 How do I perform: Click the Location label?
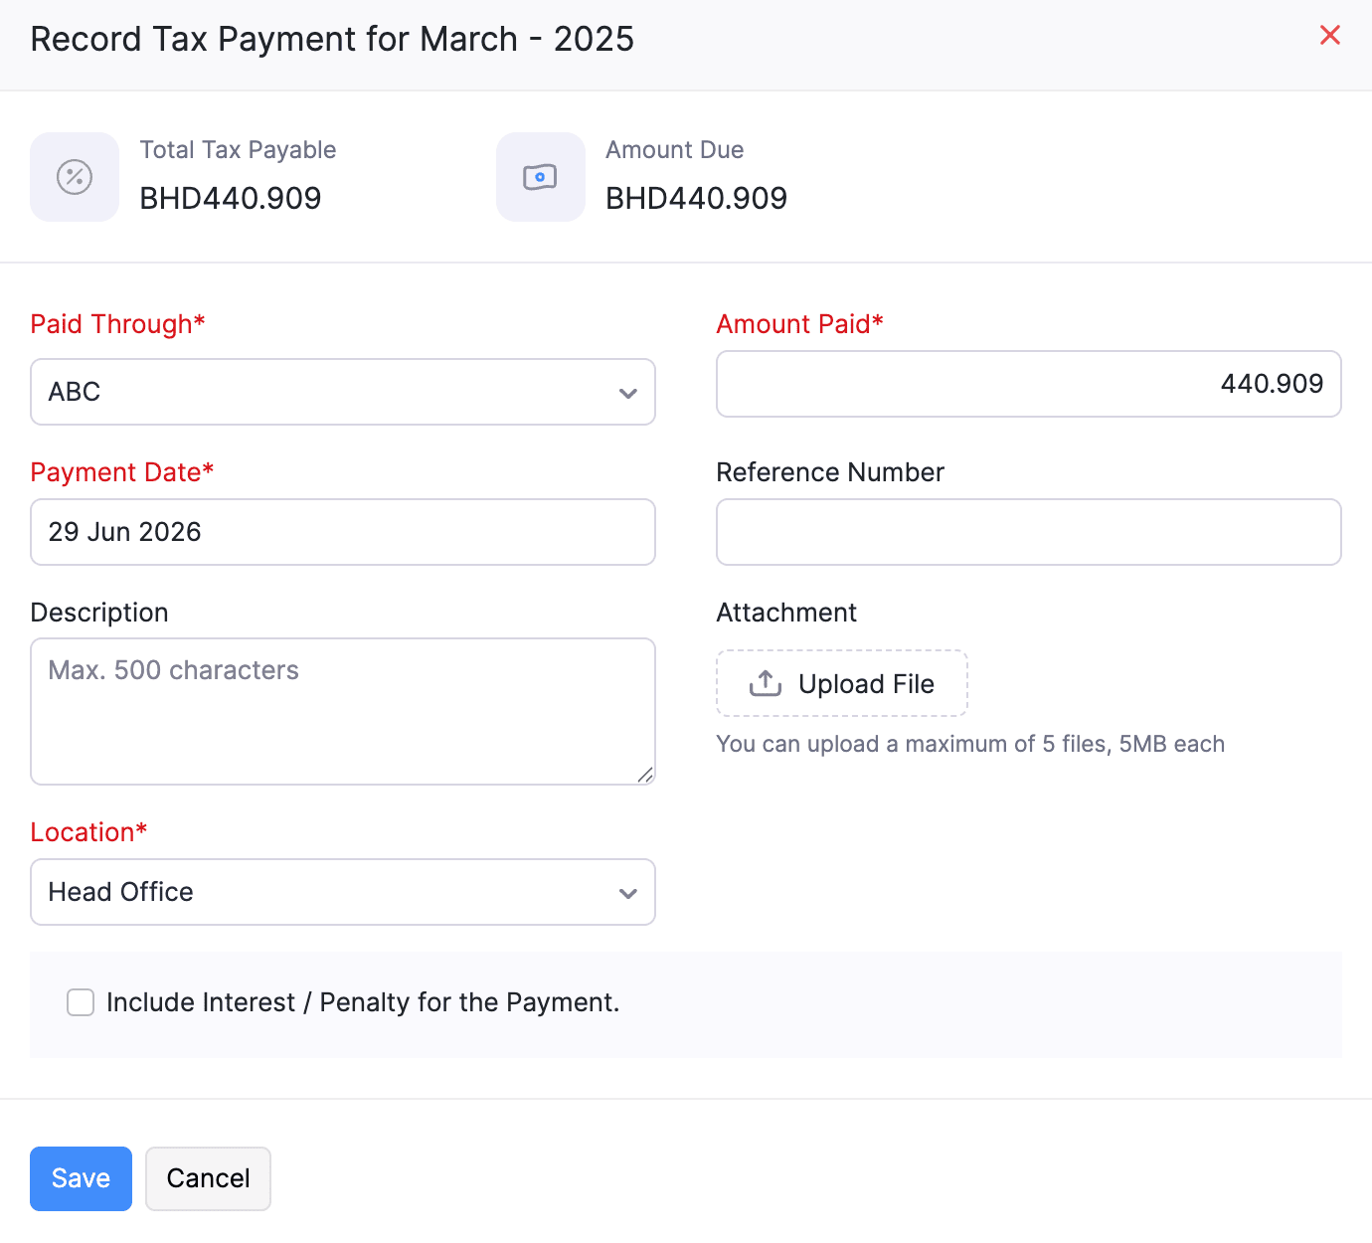click(x=88, y=832)
